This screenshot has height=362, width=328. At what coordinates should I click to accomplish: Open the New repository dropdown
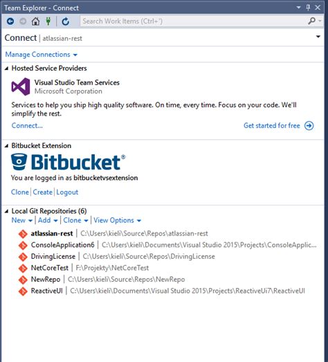22,220
